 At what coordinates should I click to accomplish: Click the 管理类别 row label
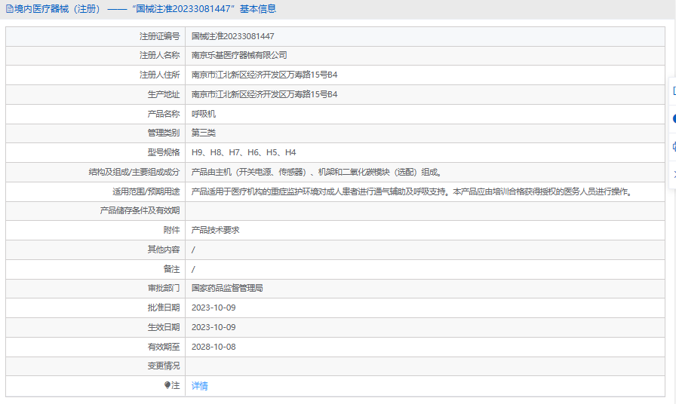[x=164, y=133]
